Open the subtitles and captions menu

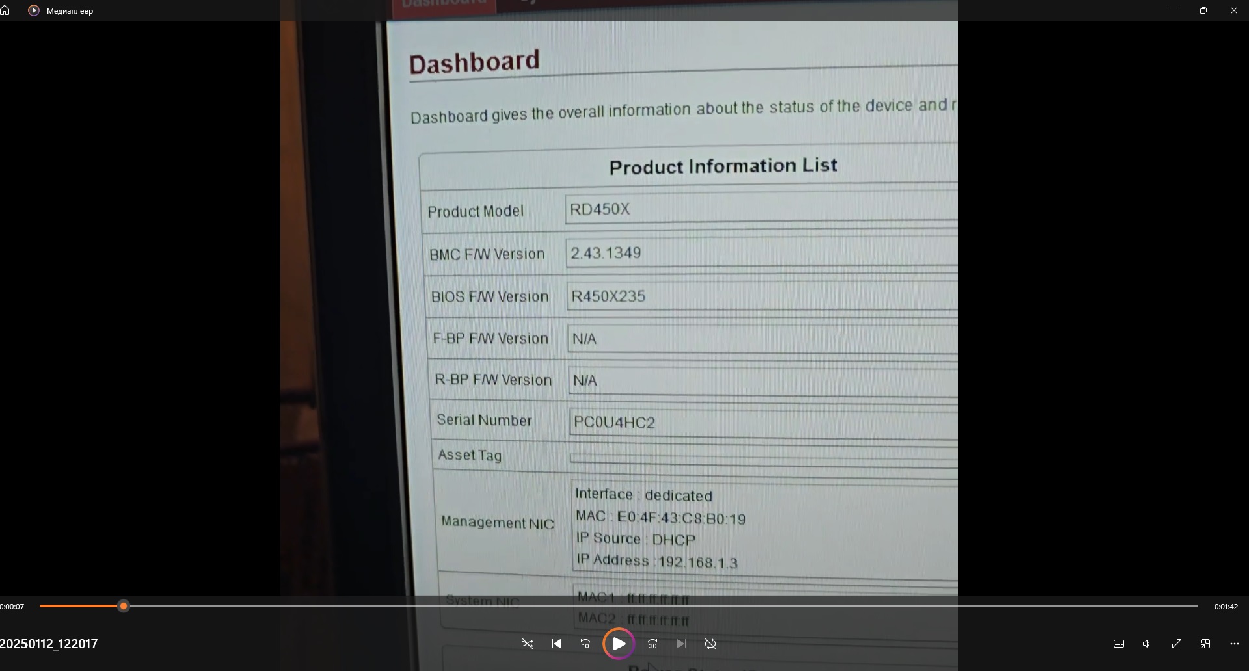tap(1119, 644)
